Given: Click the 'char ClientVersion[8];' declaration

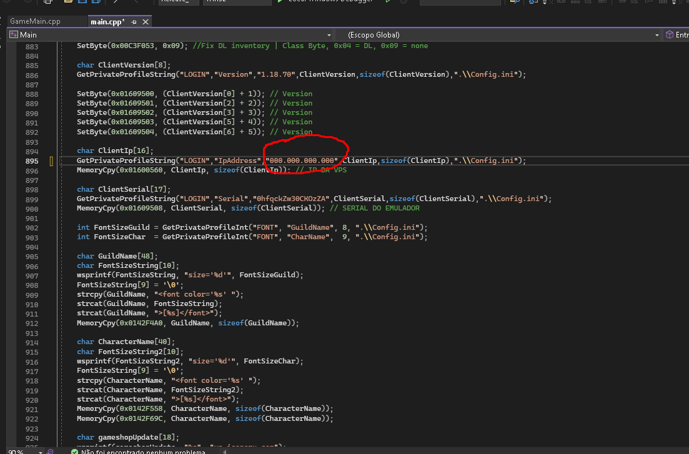Looking at the screenshot, I should tap(124, 65).
